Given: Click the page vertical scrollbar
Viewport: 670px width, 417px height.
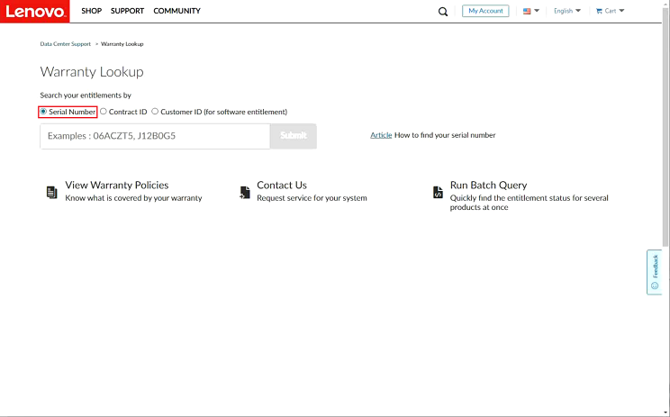Looking at the screenshot, I should (665, 128).
